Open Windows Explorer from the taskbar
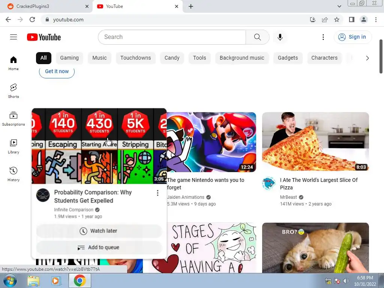Screen dimensions: 384x288 33,281
